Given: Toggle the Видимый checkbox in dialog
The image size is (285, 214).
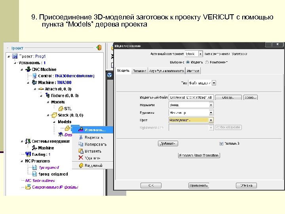Looking at the screenshot, I should click(221, 143).
